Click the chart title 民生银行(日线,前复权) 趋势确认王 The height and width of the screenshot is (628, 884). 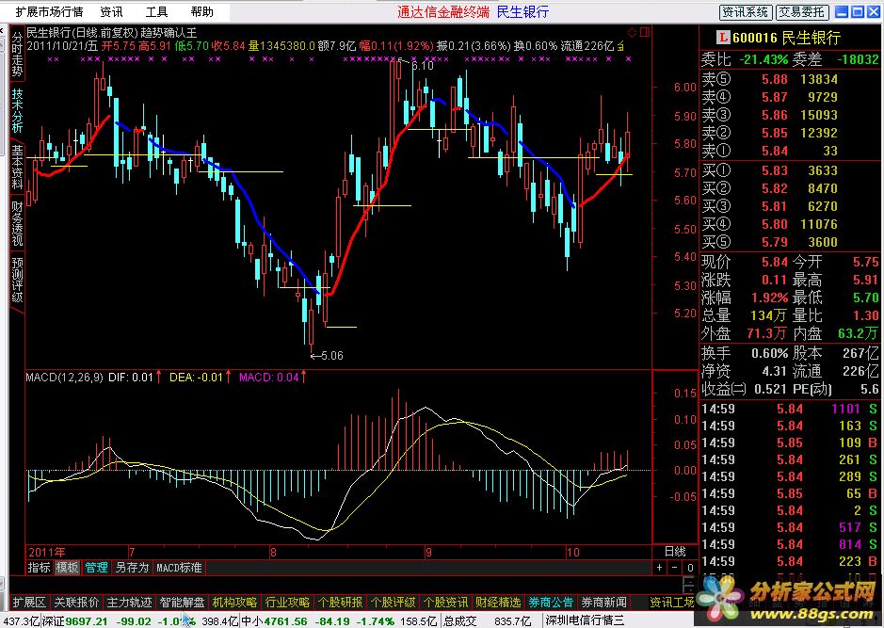112,33
